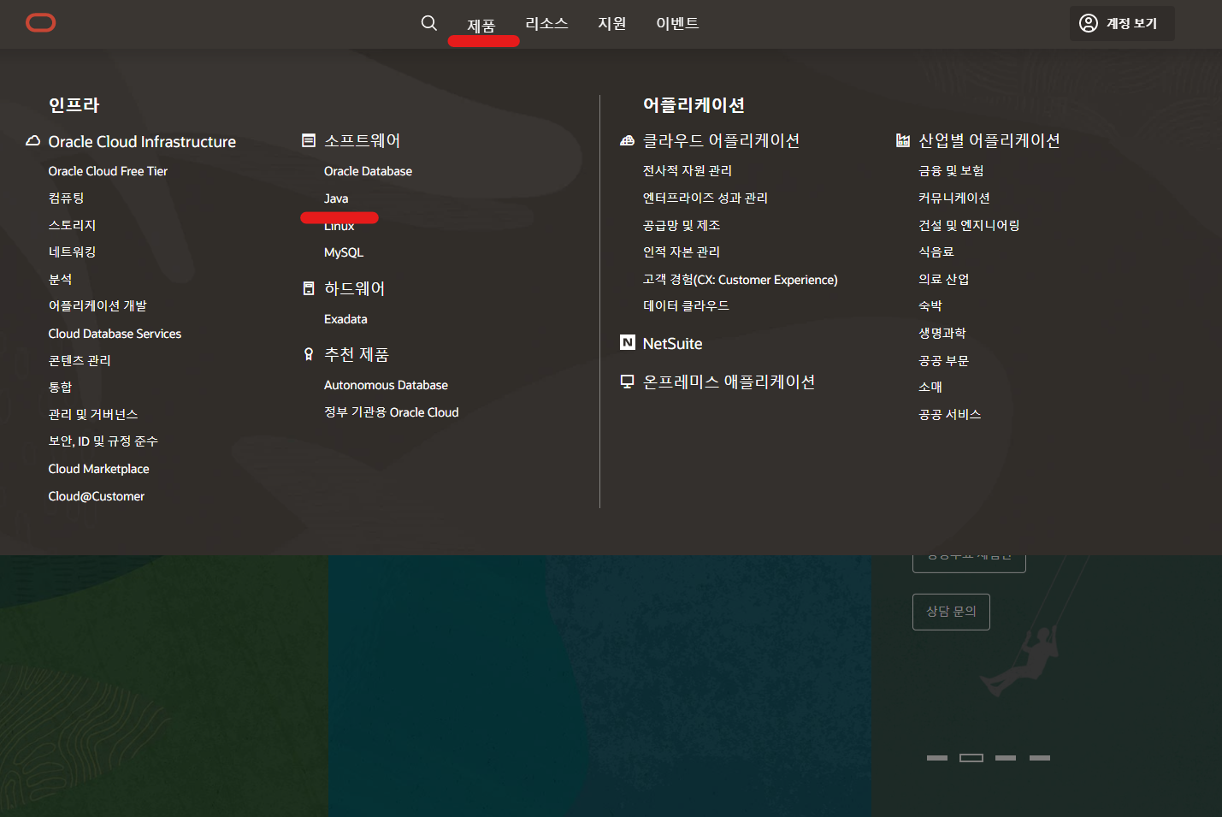Click the 클라우드 어플리케이션 cloud icon
The height and width of the screenshot is (817, 1222).
(628, 140)
